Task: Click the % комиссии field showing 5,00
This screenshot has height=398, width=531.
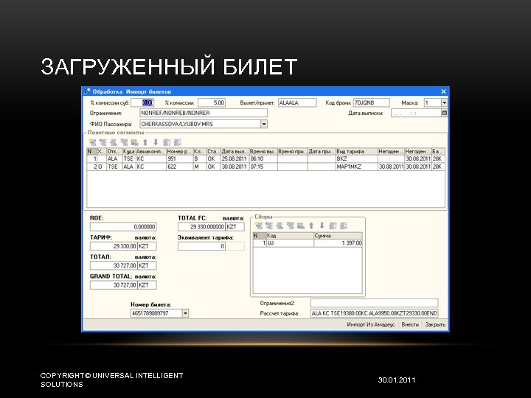Action: click(x=212, y=102)
